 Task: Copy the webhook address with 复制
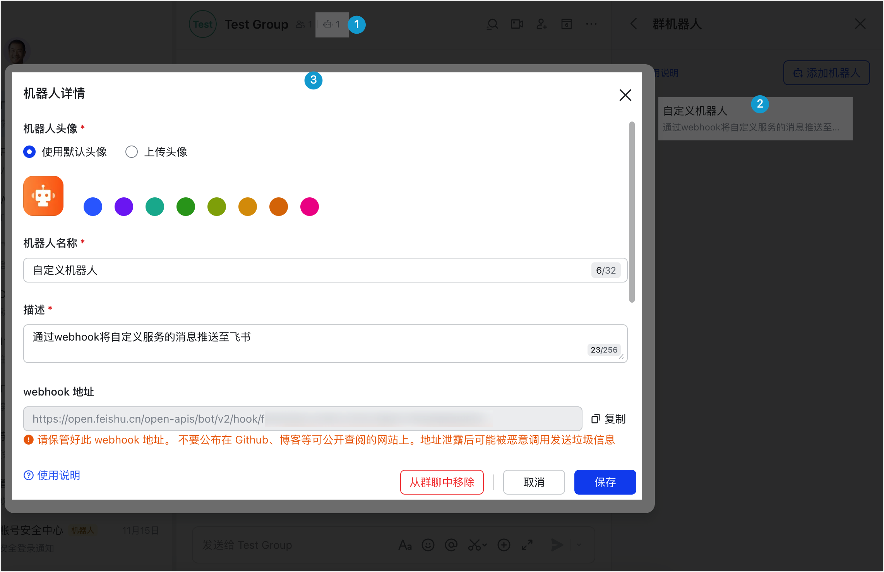coord(609,419)
